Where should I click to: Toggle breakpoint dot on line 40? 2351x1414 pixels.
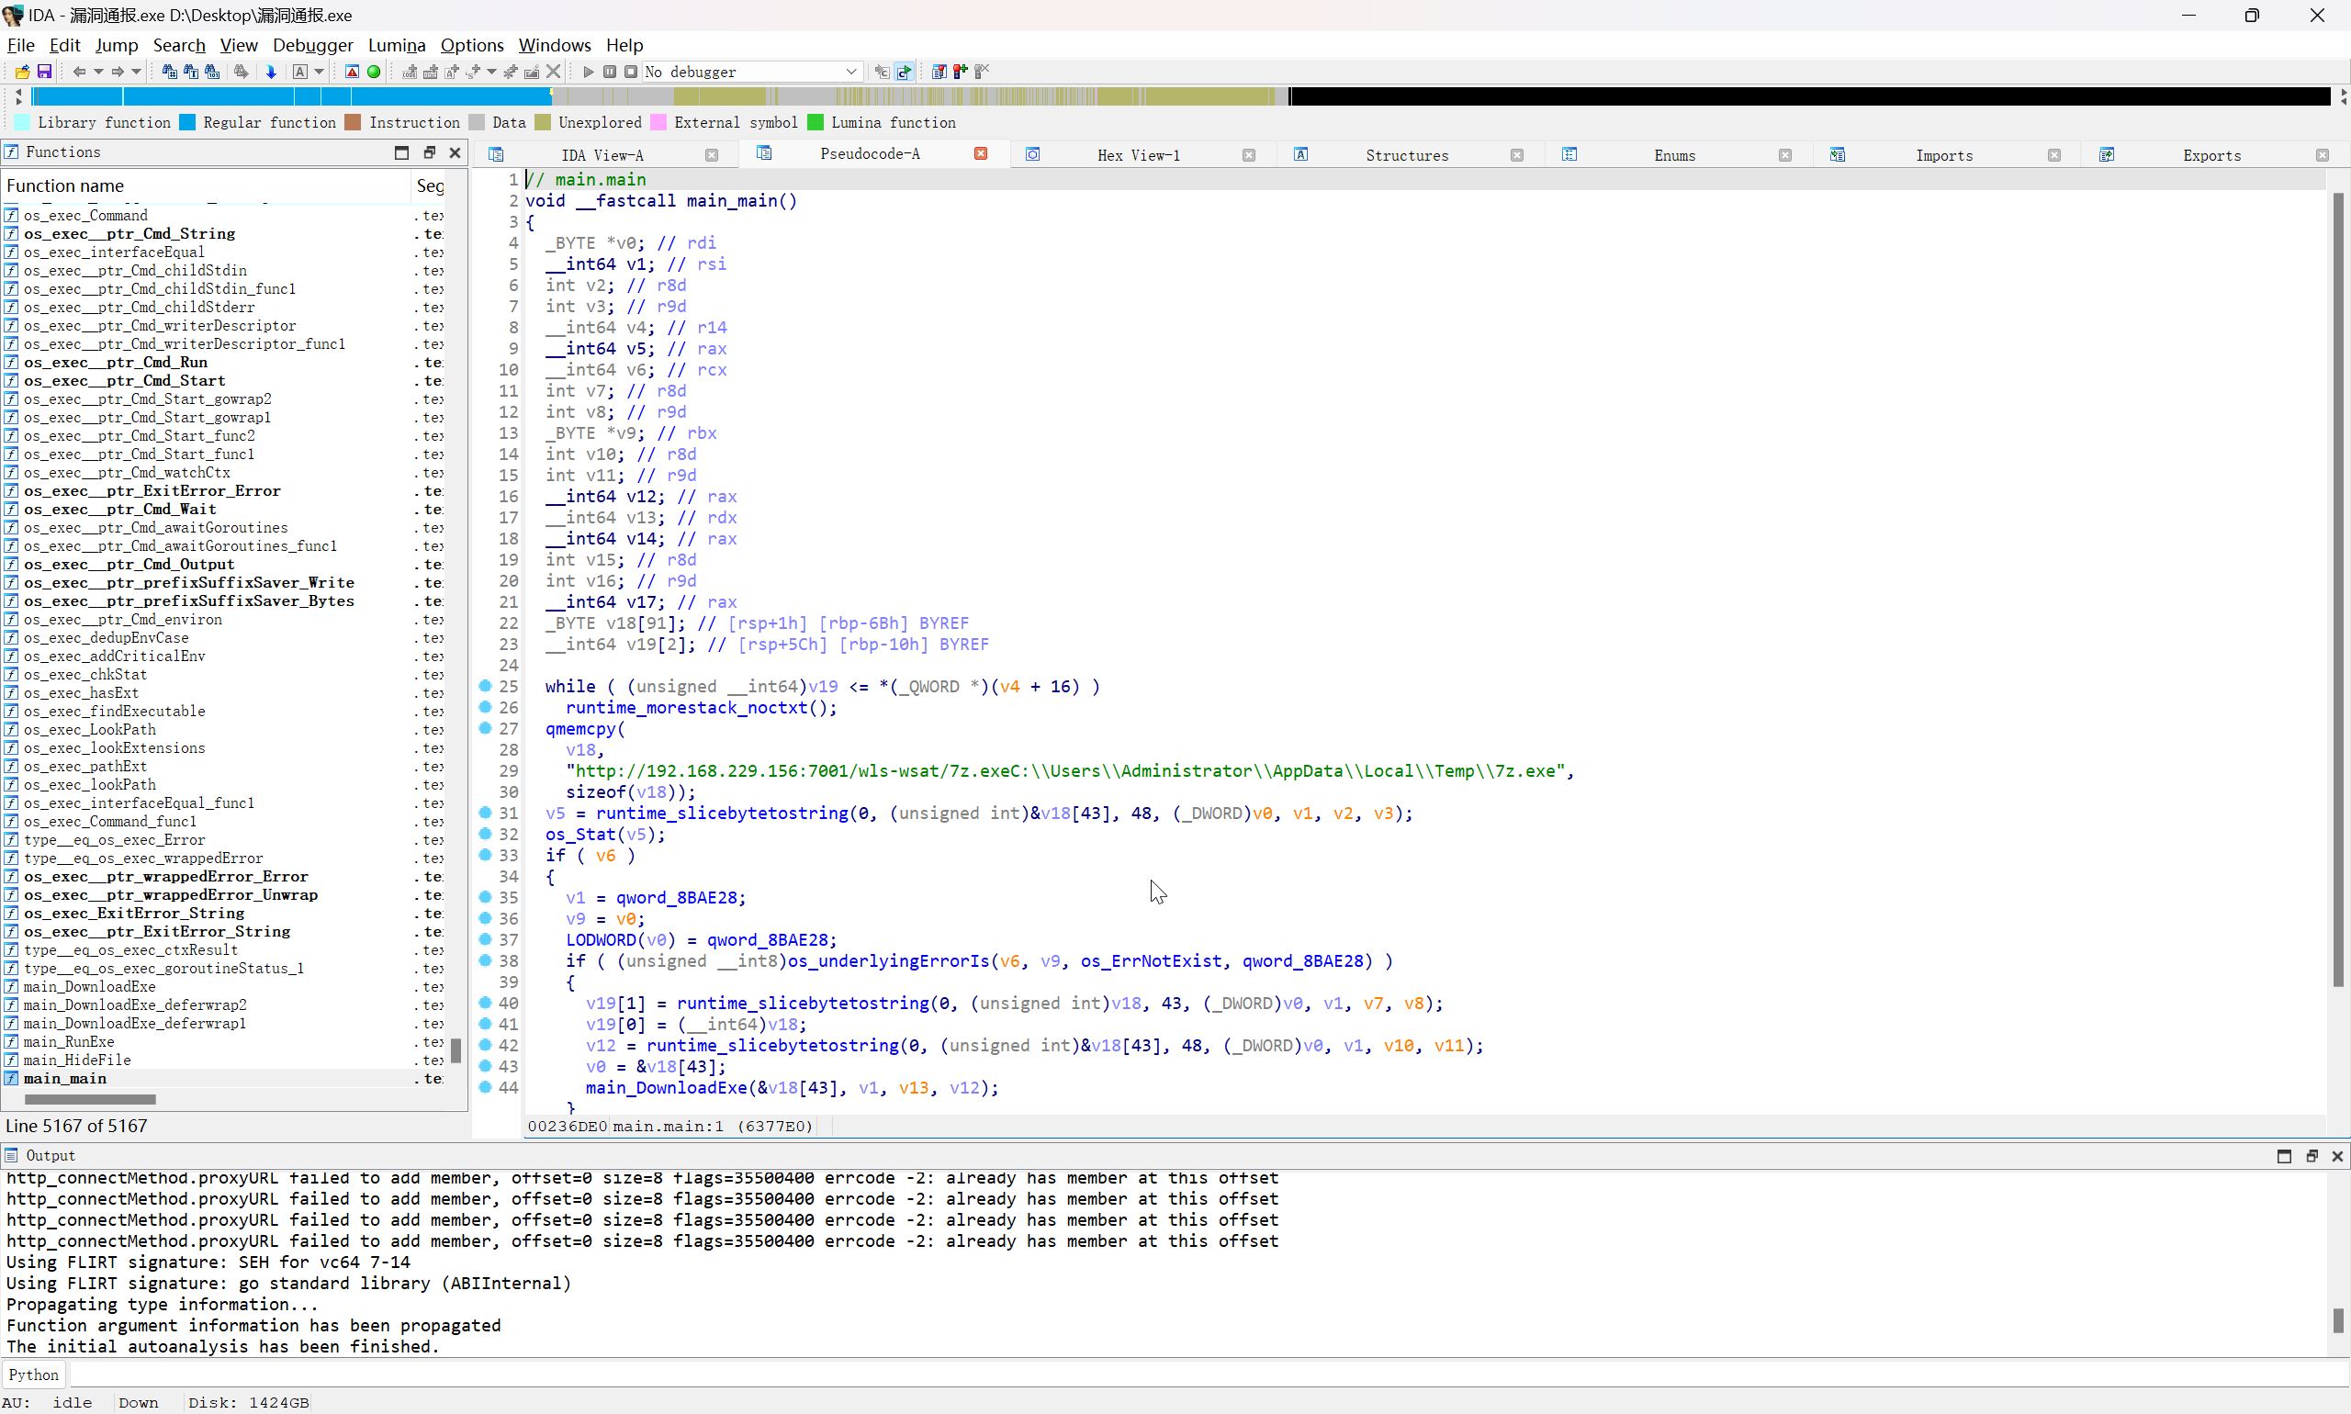coord(485,1003)
